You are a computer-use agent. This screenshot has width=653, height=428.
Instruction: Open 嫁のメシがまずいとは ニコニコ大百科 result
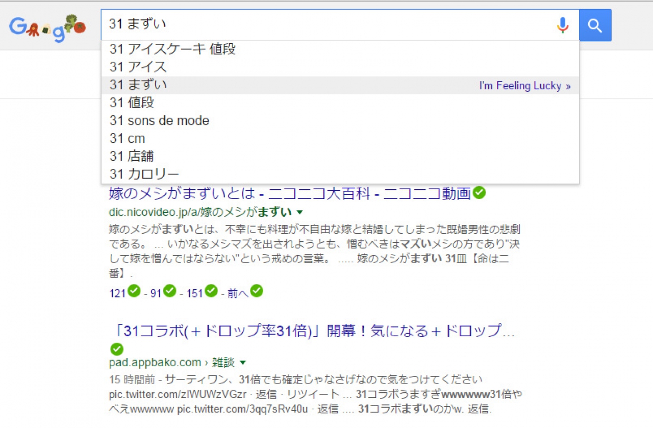(x=289, y=194)
